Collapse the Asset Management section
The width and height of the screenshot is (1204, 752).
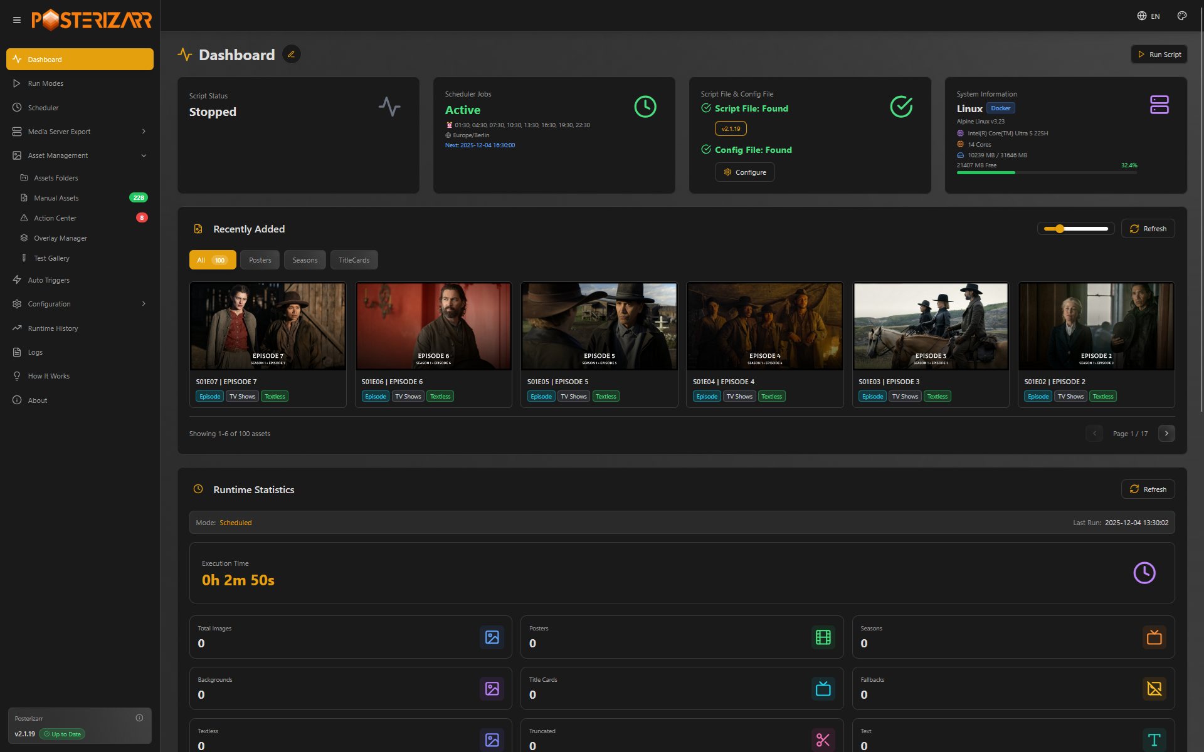click(144, 155)
